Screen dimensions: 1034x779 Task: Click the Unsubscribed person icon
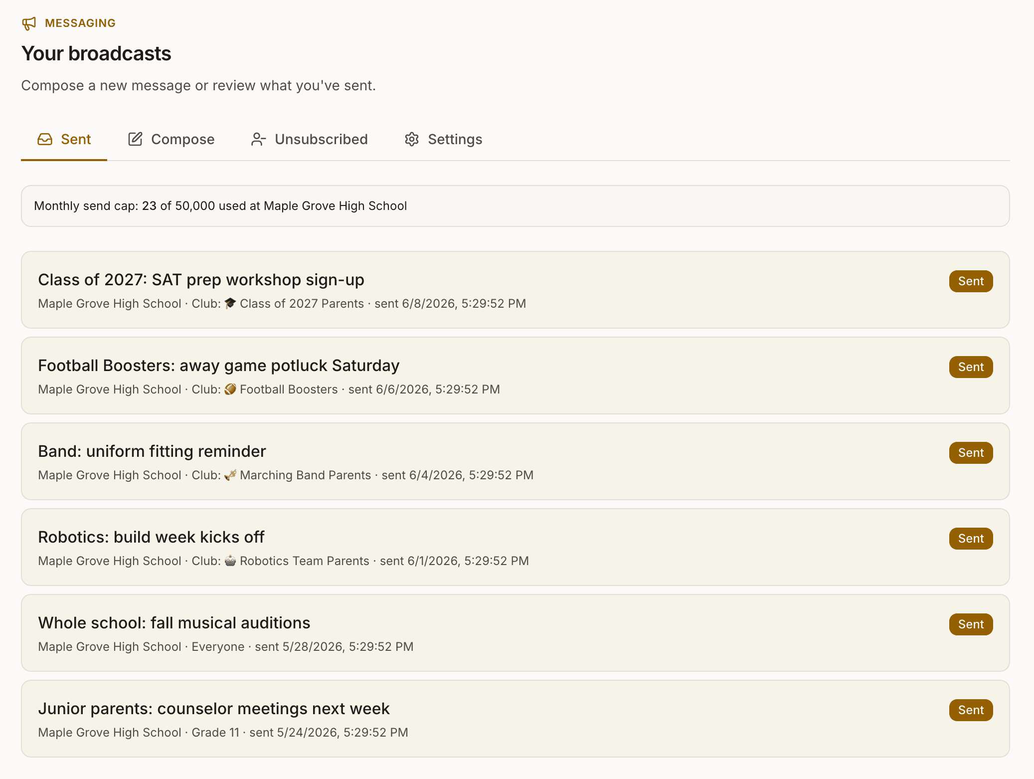258,139
